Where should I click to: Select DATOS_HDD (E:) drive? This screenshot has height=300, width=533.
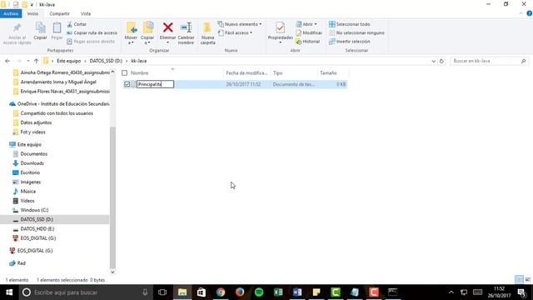point(37,228)
